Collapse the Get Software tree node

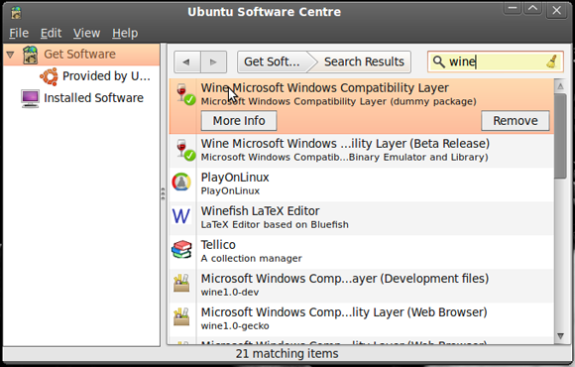point(10,55)
